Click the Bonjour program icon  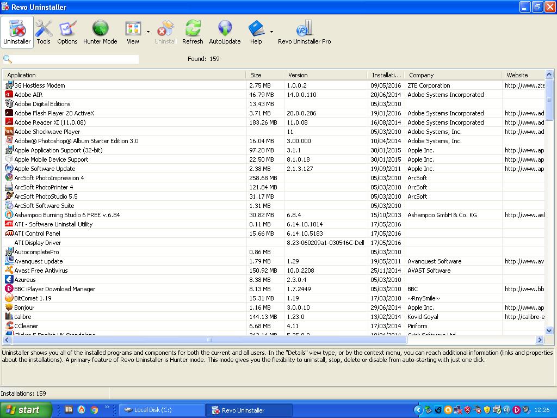click(x=9, y=307)
